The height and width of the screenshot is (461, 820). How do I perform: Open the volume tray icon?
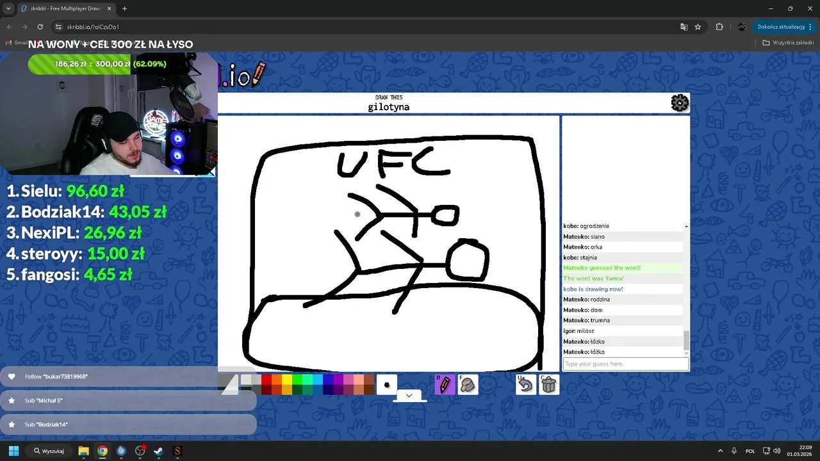coord(777,451)
